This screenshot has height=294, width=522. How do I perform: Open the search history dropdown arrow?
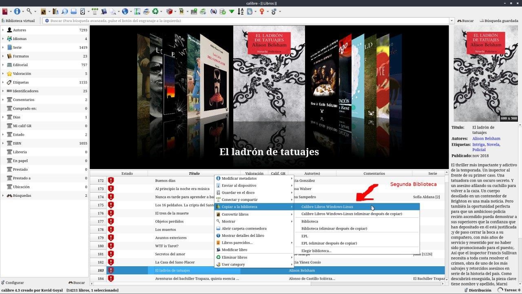[x=451, y=21]
